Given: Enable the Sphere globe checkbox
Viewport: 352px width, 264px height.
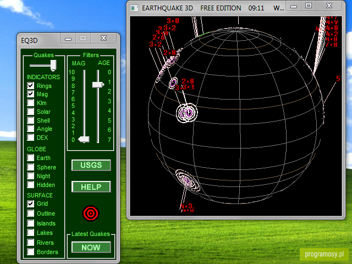Looking at the screenshot, I should [31, 167].
